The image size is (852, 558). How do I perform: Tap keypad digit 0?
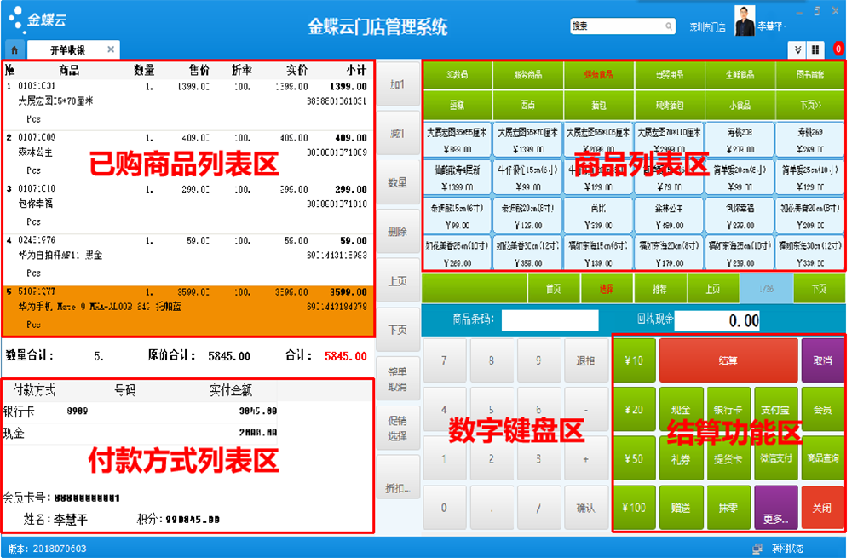point(445,508)
